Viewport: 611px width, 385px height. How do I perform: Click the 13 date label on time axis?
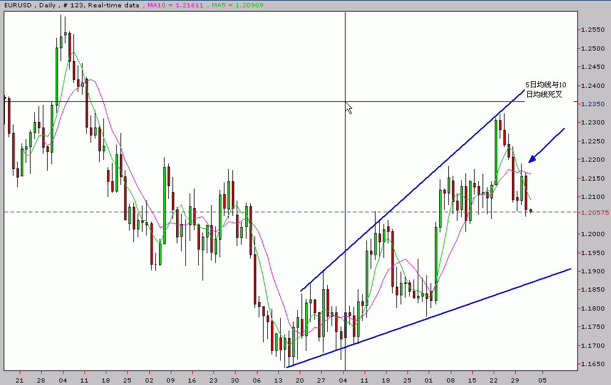(x=278, y=380)
